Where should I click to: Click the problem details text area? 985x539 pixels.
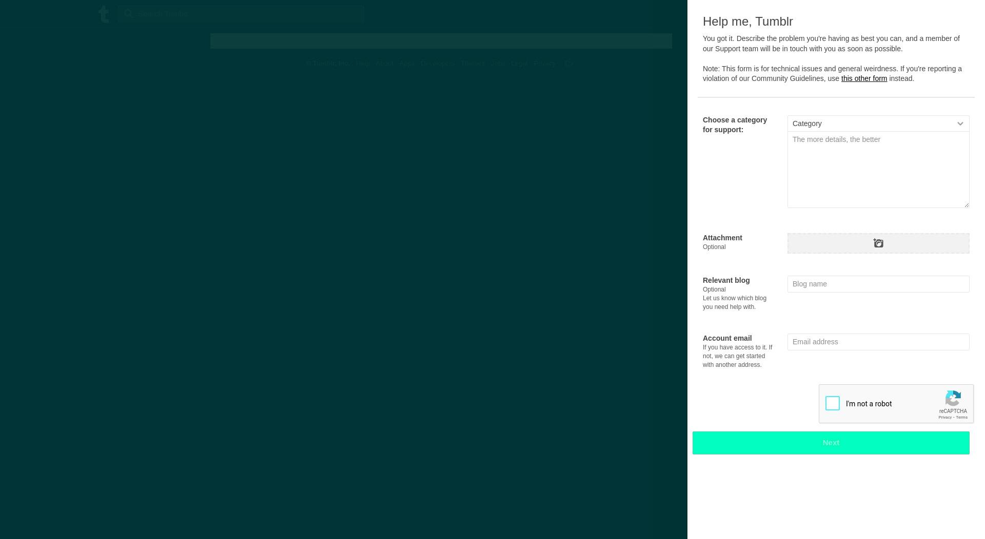pos(878,170)
